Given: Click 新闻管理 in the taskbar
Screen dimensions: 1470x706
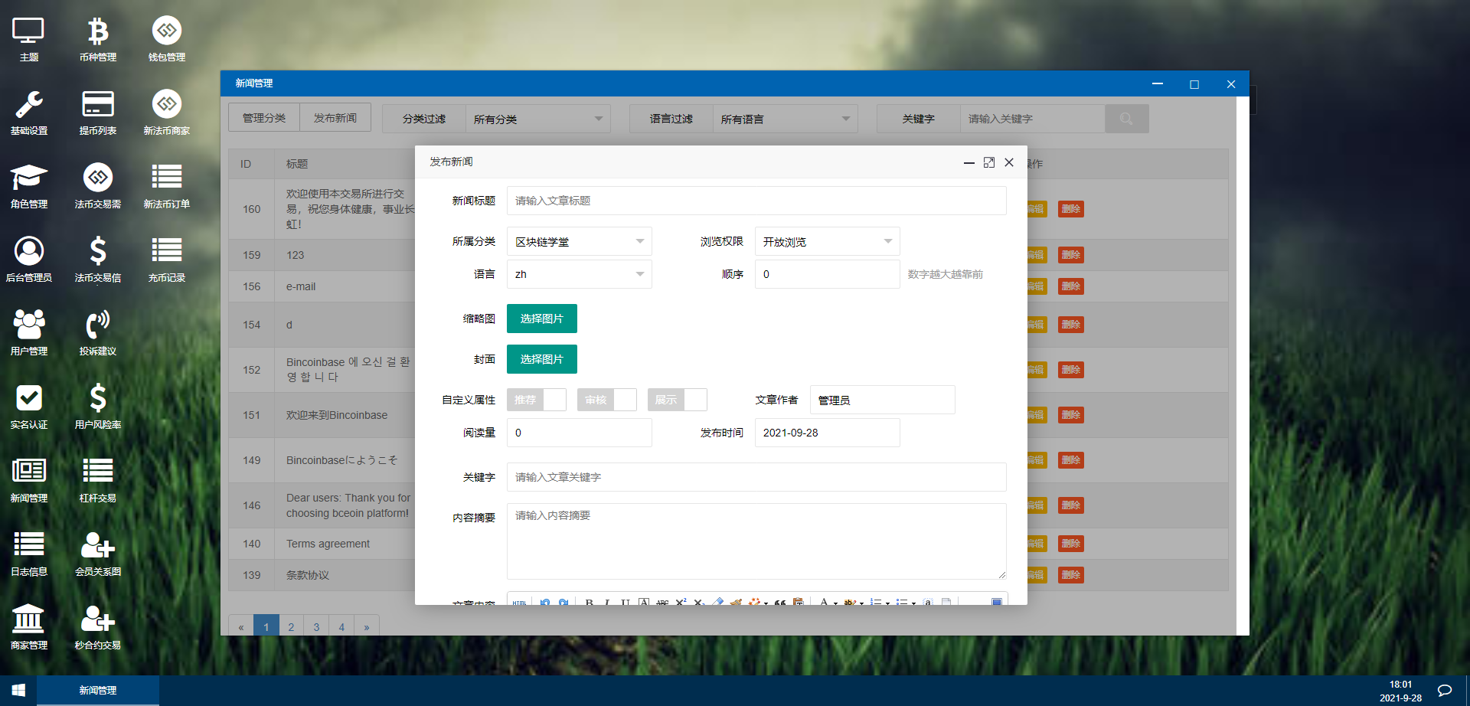Looking at the screenshot, I should coord(97,690).
